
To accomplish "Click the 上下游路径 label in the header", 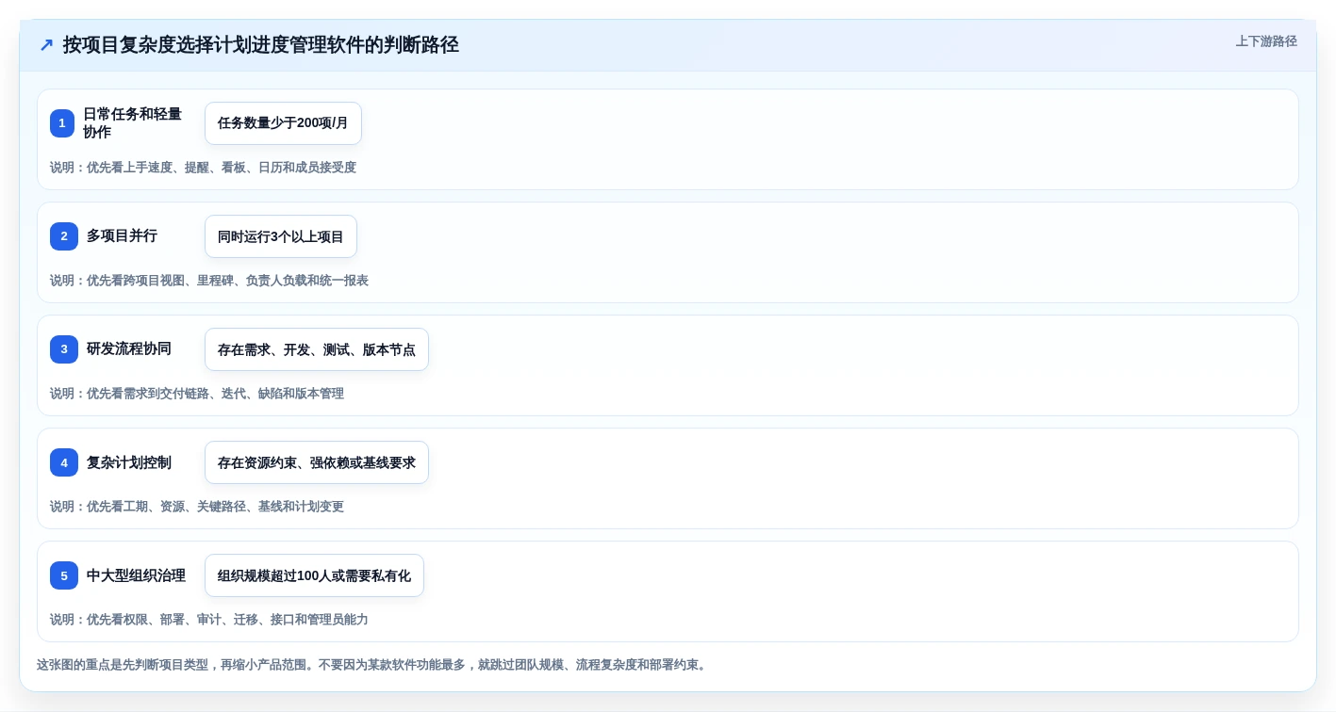I will [x=1266, y=41].
